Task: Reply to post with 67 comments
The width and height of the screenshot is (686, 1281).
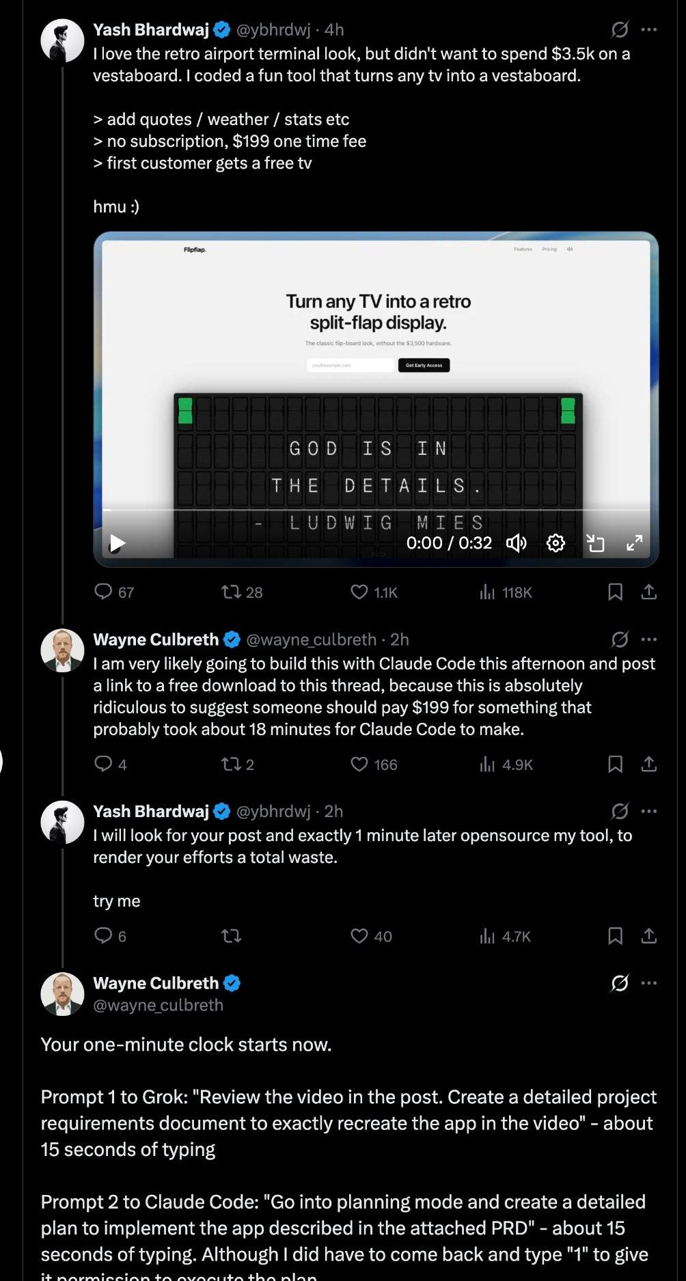Action: pyautogui.click(x=103, y=592)
